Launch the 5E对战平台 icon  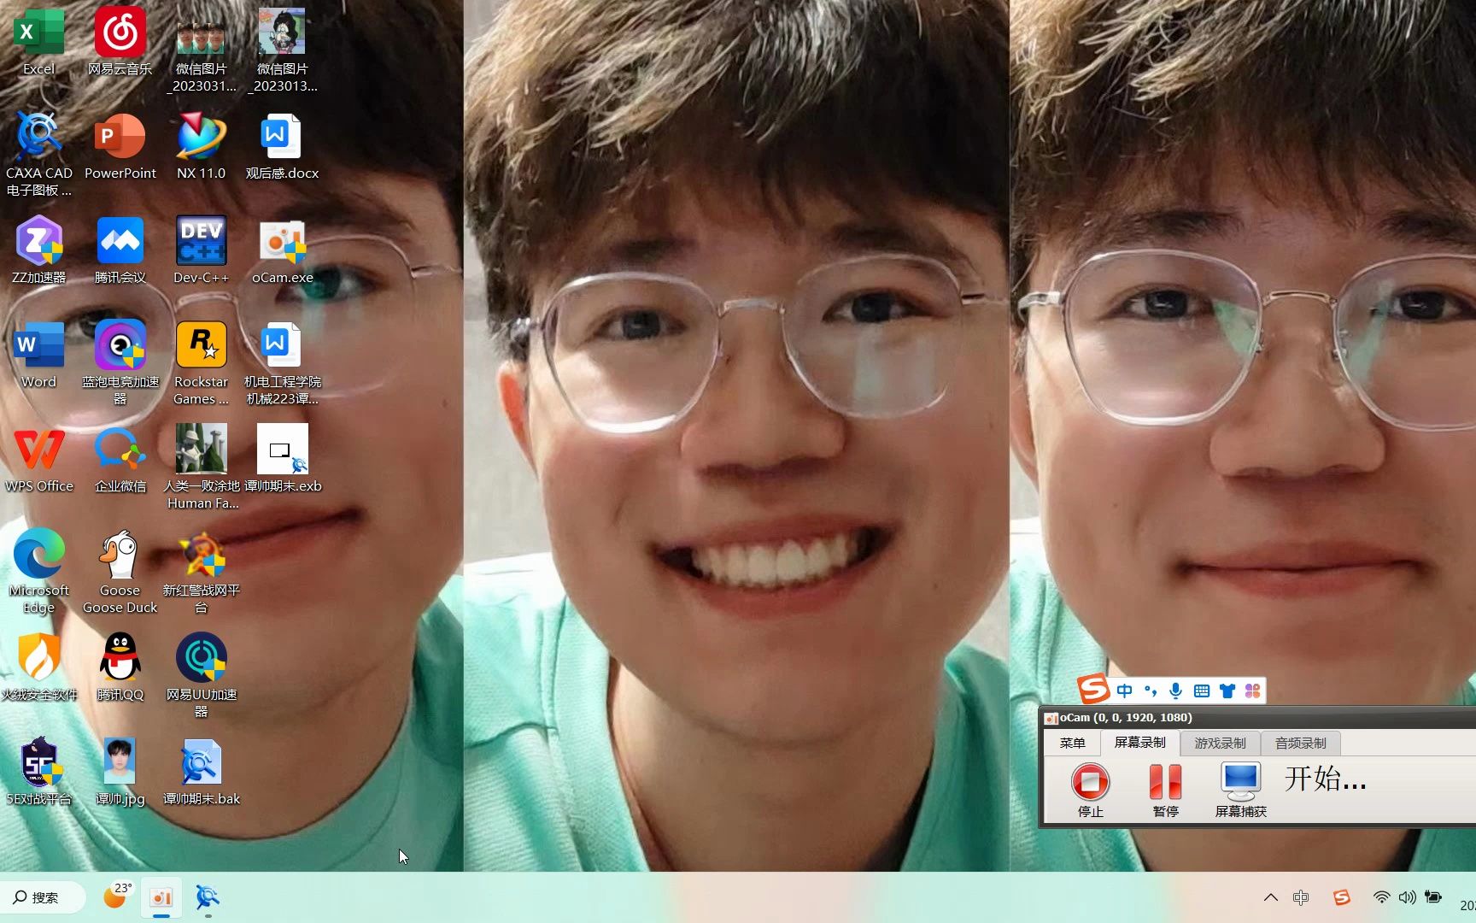(38, 773)
